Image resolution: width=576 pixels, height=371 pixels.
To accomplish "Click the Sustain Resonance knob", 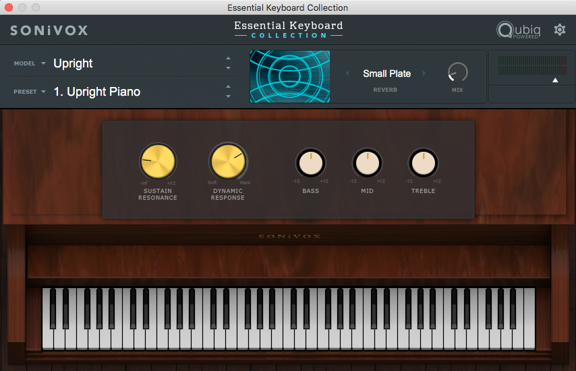I will 158,162.
